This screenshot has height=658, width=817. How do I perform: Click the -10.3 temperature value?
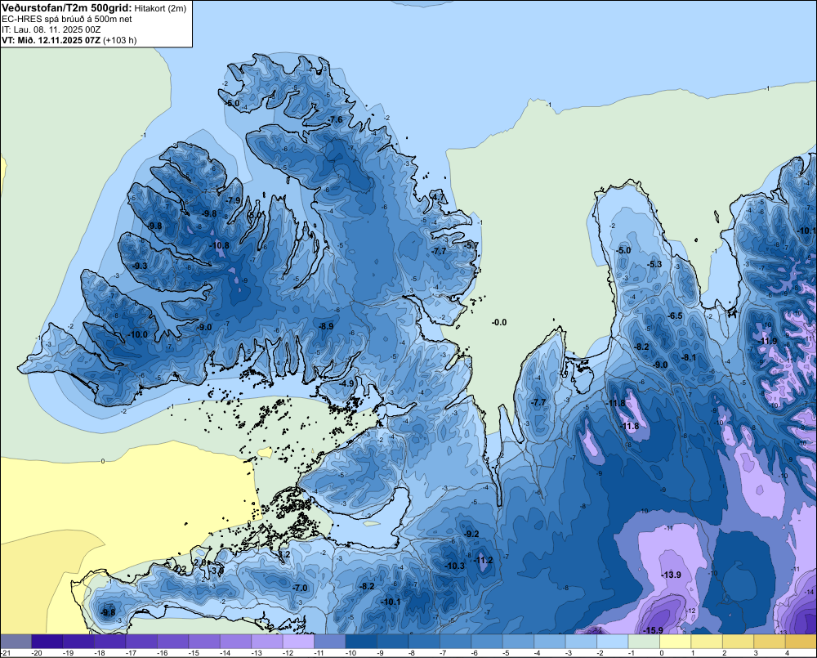click(454, 566)
